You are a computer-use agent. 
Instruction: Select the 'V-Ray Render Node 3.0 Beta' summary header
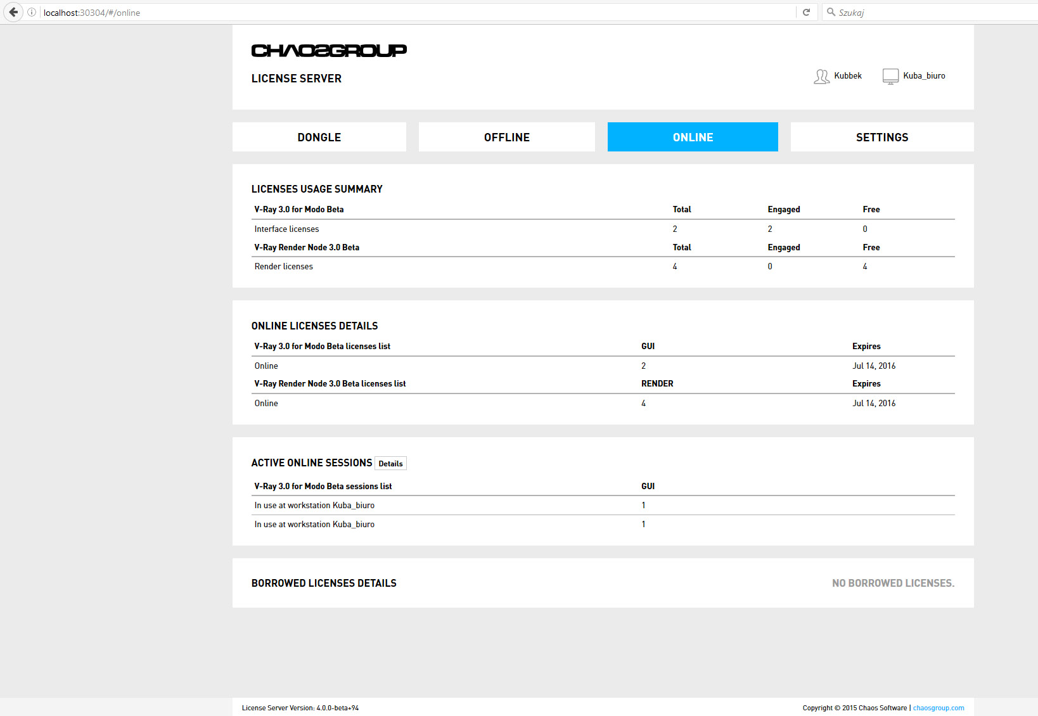pos(307,247)
